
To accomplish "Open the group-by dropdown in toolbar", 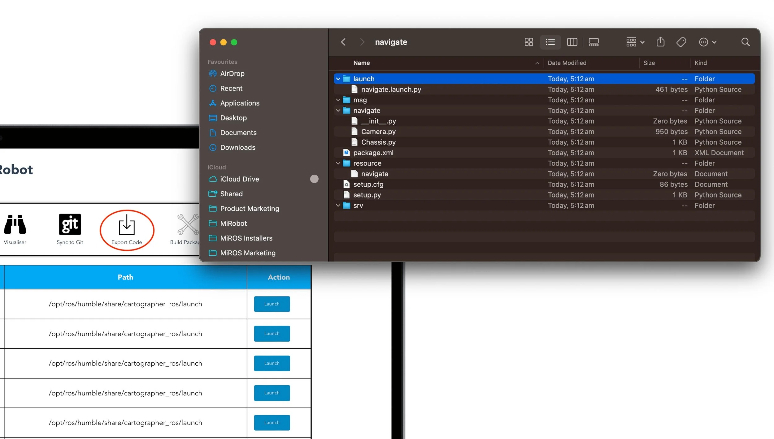I will (x=635, y=42).
